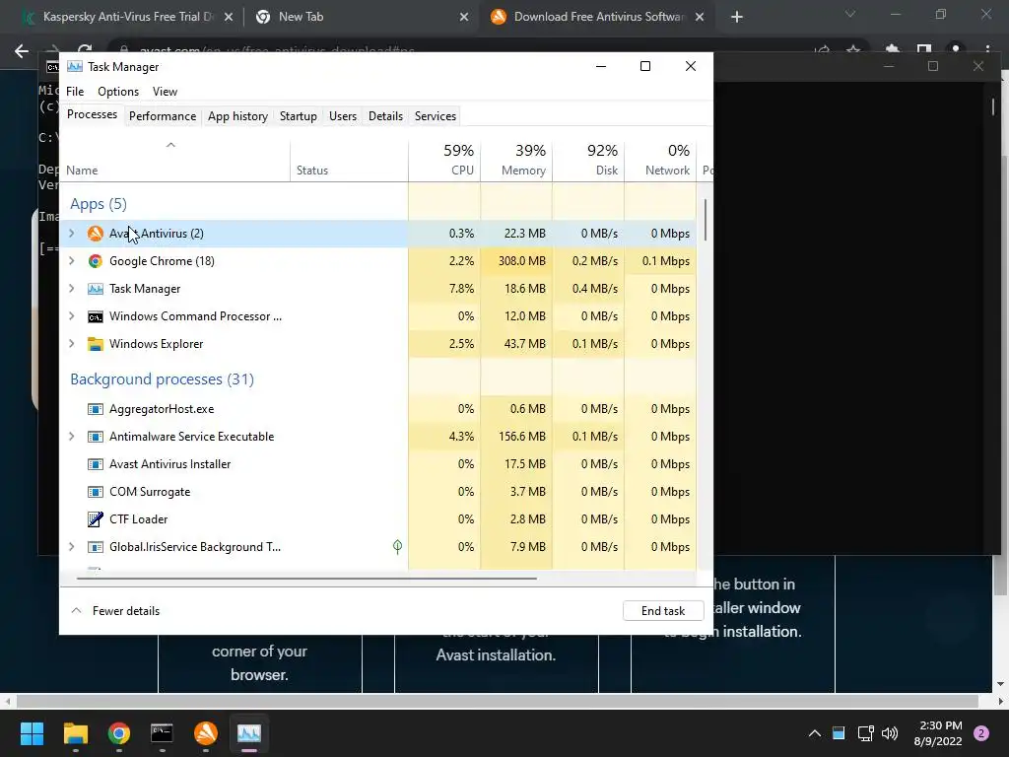Open the Options menu in Task Manager
1009x757 pixels.
[118, 92]
